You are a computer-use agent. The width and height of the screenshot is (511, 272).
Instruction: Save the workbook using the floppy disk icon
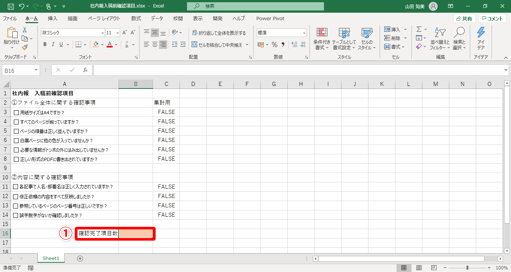pyautogui.click(x=10, y=6)
